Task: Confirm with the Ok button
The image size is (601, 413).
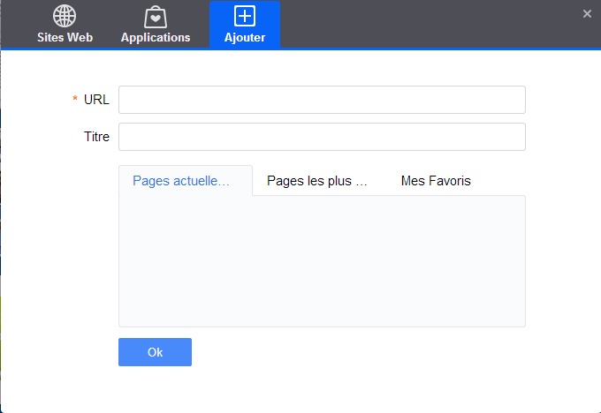Action: [155, 352]
